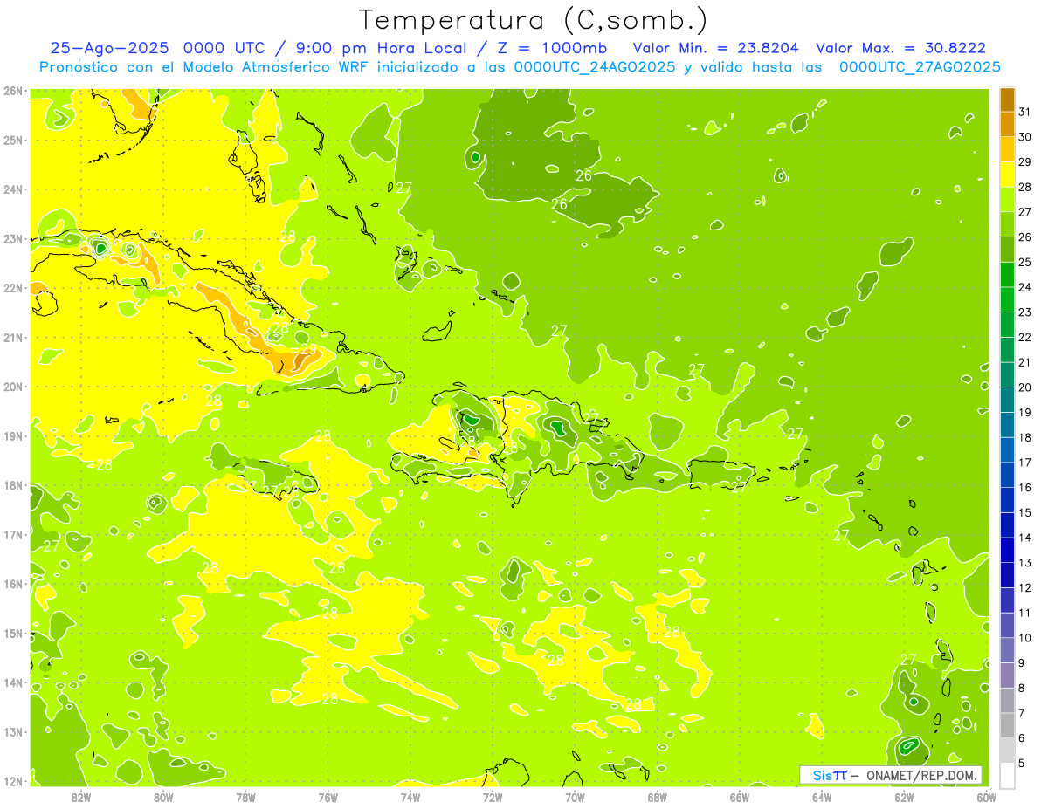Click the '60W' longitude axis label
The width and height of the screenshot is (1048, 809).
tap(987, 797)
